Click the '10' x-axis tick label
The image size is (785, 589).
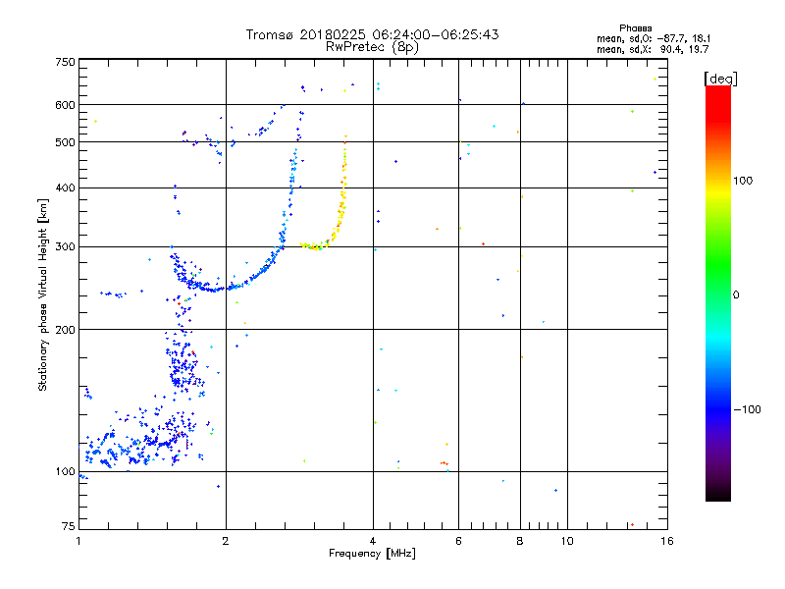(x=567, y=541)
